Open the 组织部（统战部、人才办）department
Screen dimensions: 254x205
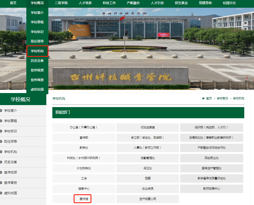pyautogui.click(x=212, y=127)
